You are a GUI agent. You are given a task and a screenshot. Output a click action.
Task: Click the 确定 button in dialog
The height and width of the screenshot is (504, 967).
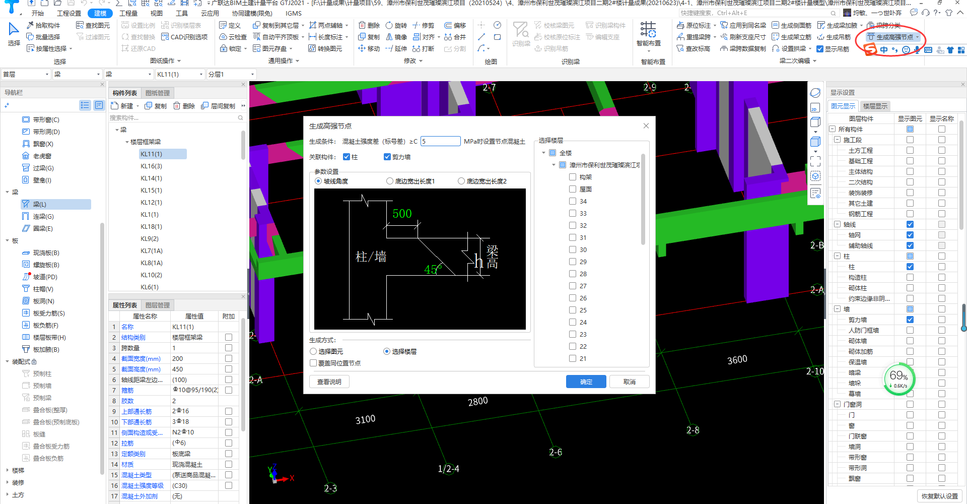[586, 382]
